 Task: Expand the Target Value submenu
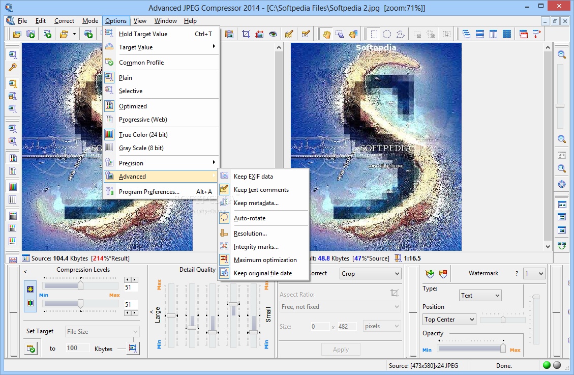click(x=161, y=47)
